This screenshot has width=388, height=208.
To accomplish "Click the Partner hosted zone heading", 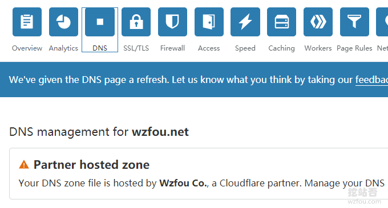I will [x=91, y=165].
